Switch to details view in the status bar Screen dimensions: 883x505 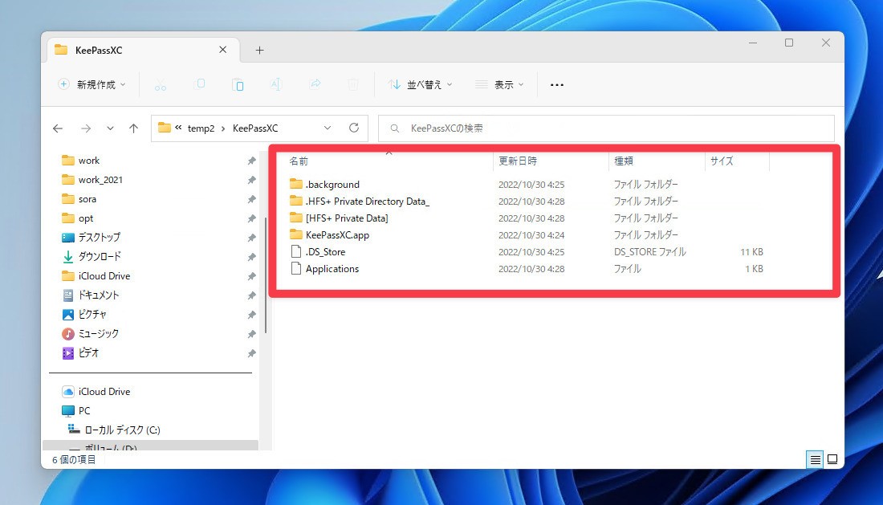coord(815,459)
